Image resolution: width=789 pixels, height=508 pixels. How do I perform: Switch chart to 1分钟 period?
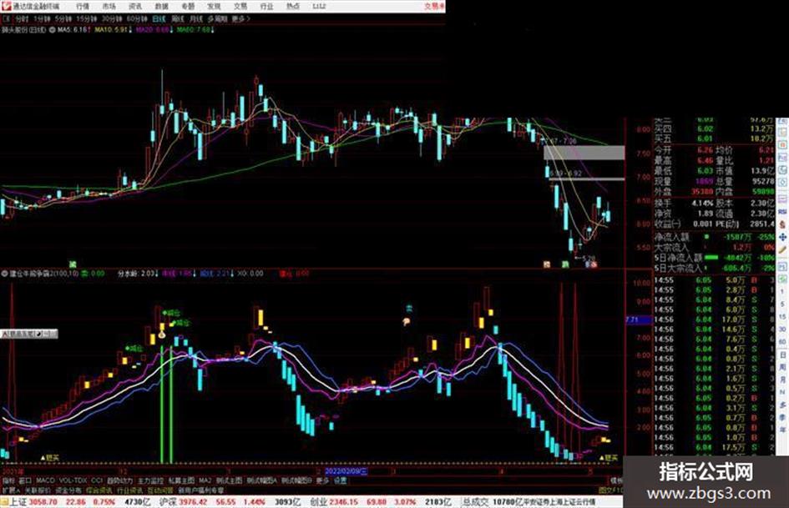click(42, 18)
